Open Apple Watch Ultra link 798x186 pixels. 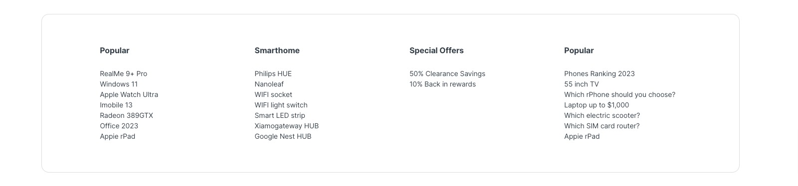pyautogui.click(x=129, y=94)
